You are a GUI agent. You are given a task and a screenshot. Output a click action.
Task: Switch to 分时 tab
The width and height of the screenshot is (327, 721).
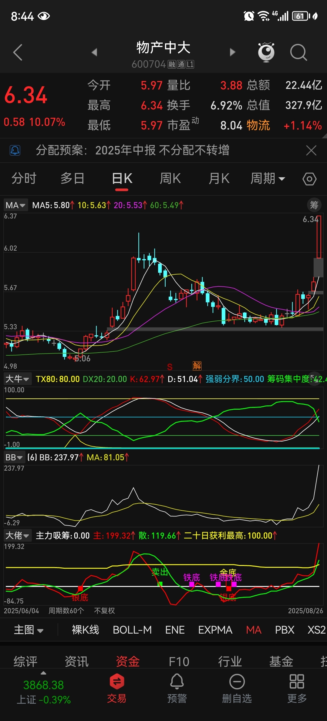coord(24,178)
